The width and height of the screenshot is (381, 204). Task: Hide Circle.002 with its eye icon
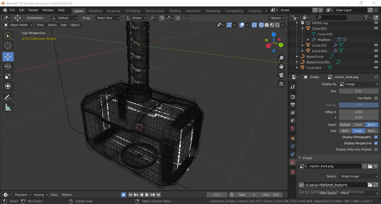point(376,68)
